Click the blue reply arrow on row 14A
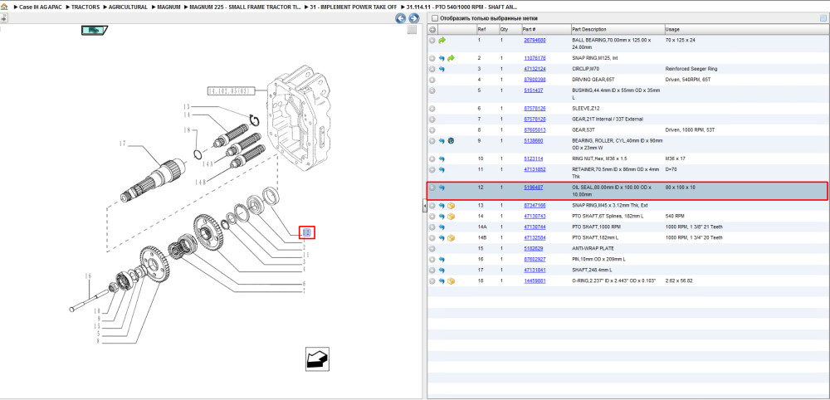 click(x=442, y=227)
